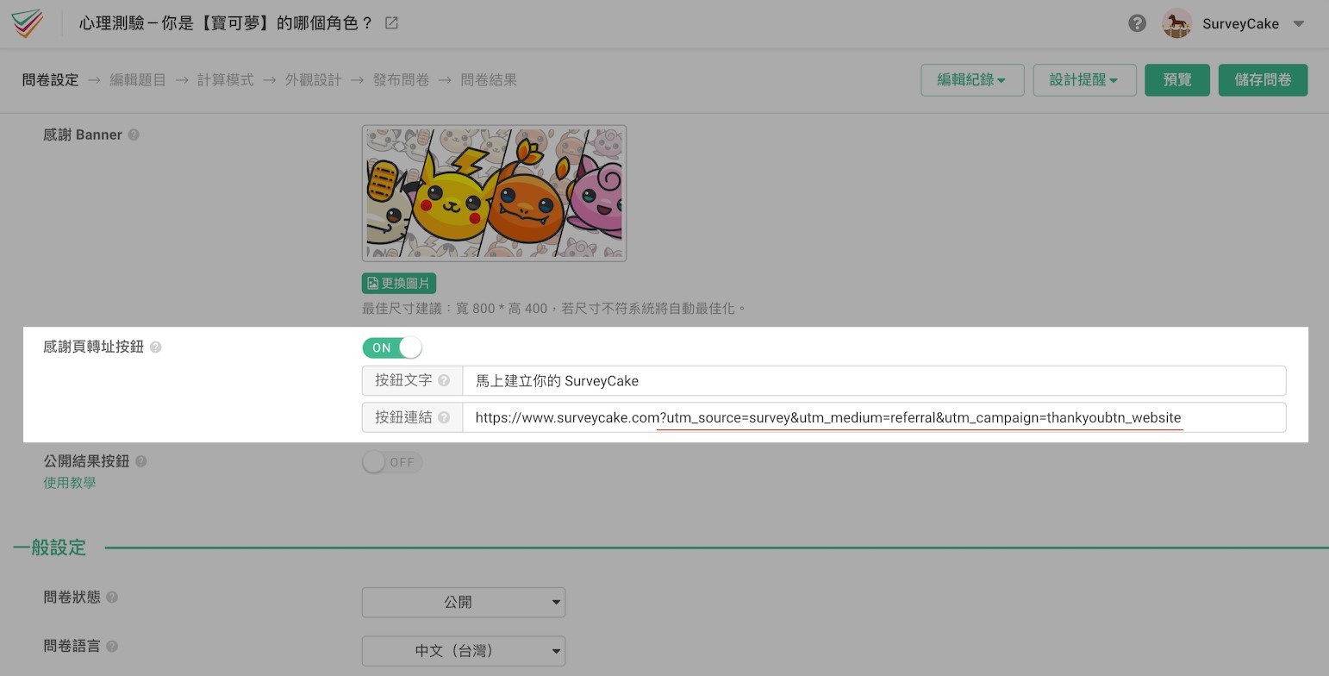The width and height of the screenshot is (1329, 676).
Task: Open the 設計提醒 dropdown
Action: point(1084,80)
